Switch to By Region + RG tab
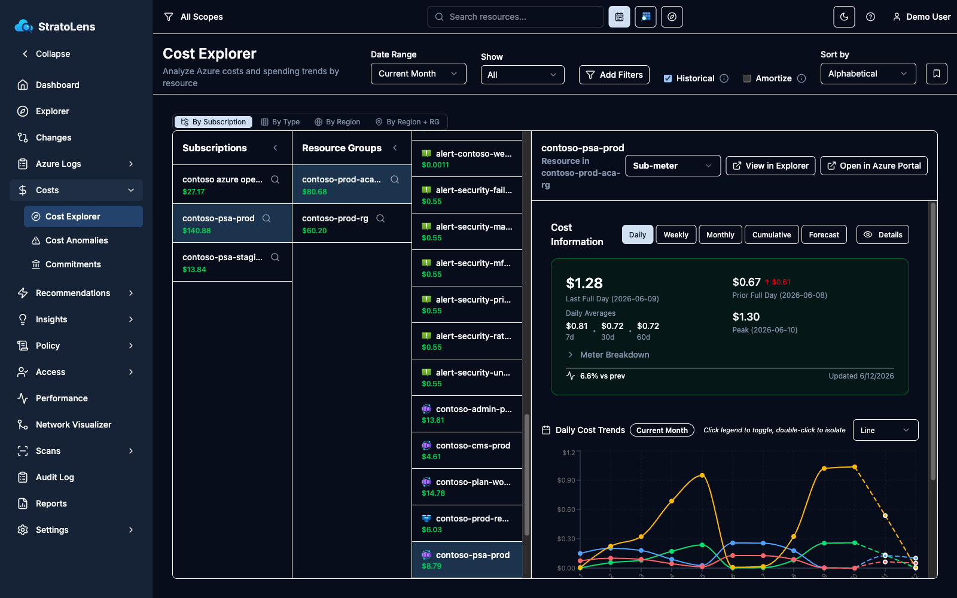 coord(407,122)
